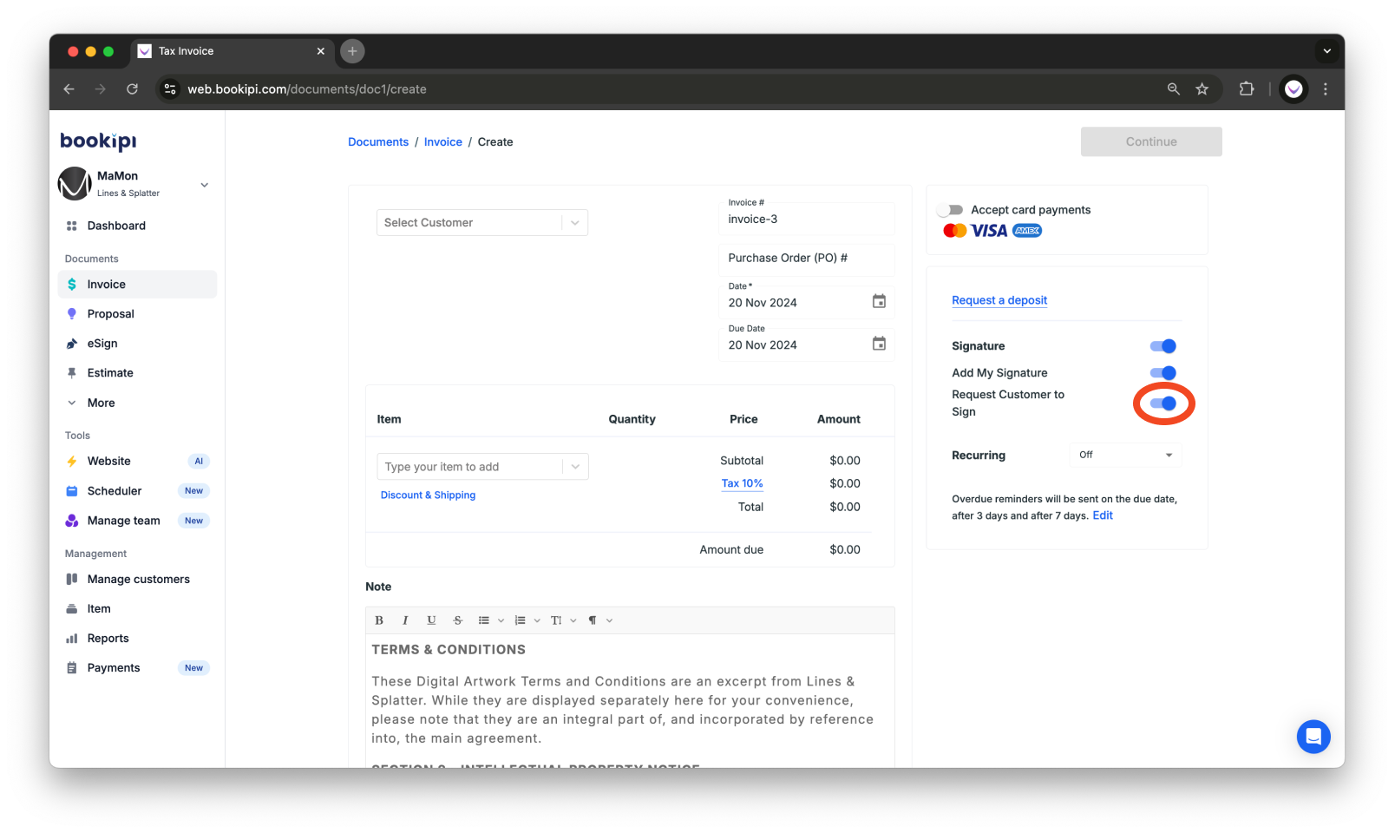1395x833 pixels.
Task: Open the Proposal section
Action: coord(111,313)
